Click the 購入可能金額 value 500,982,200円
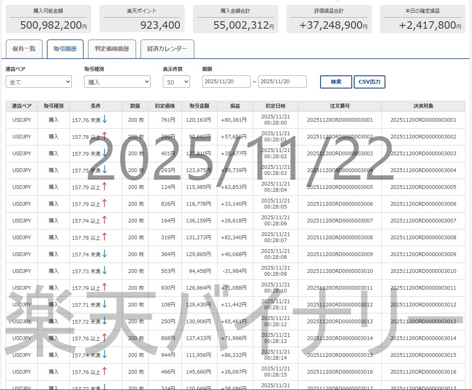Screen dimensions: 472x390 point(53,25)
